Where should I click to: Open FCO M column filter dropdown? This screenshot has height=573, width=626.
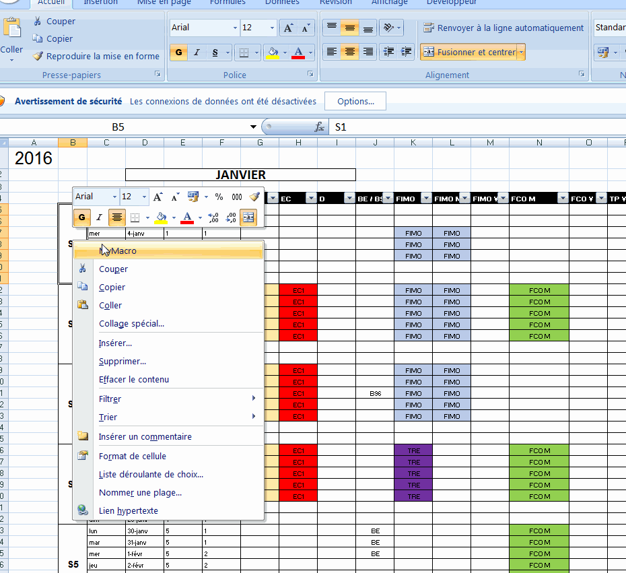(x=563, y=198)
